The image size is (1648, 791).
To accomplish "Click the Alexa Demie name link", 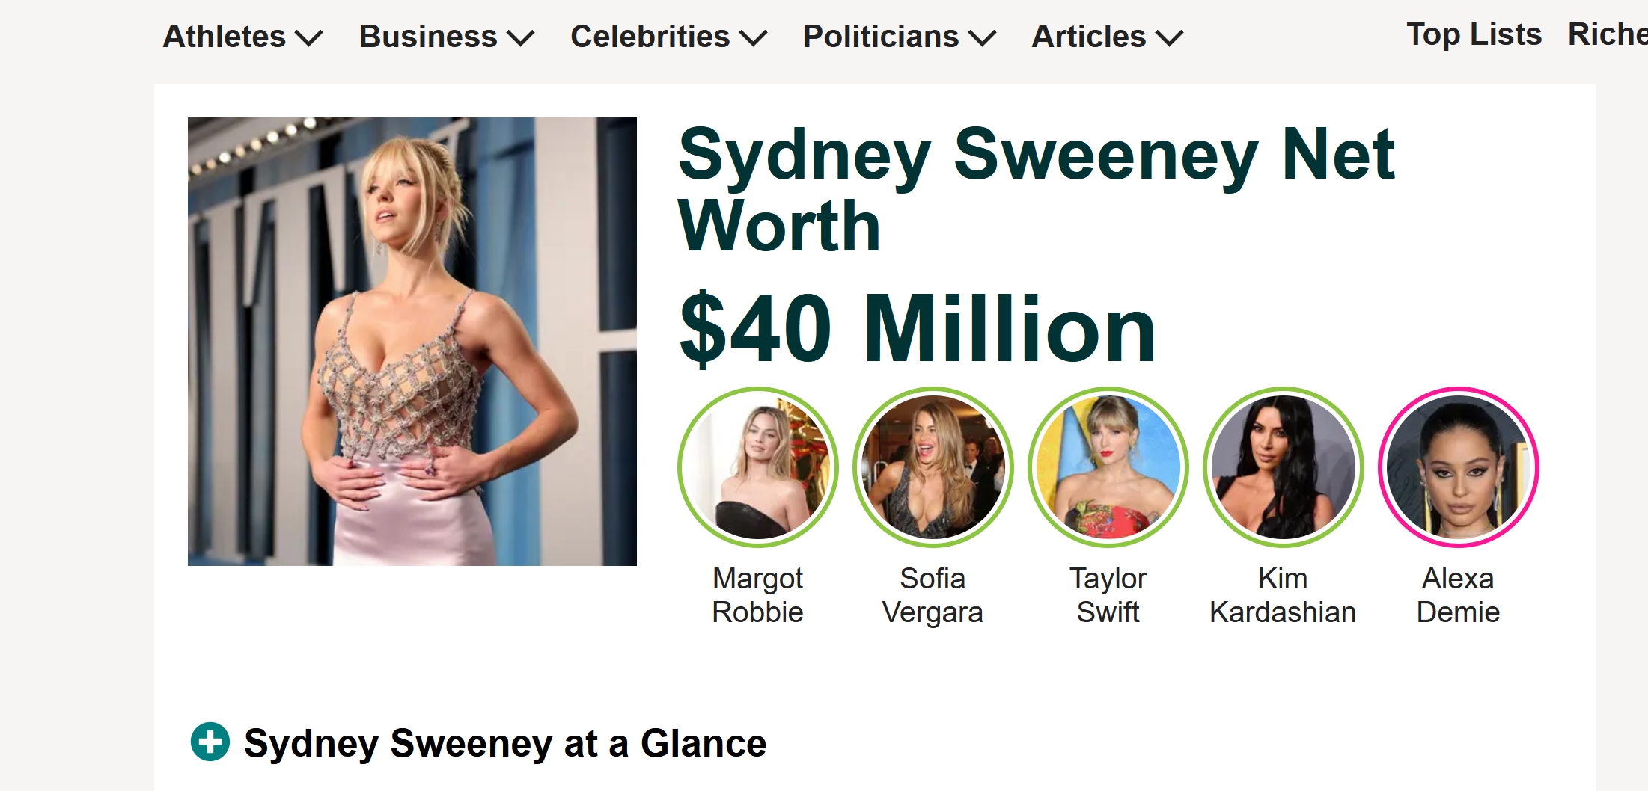I will [1458, 595].
